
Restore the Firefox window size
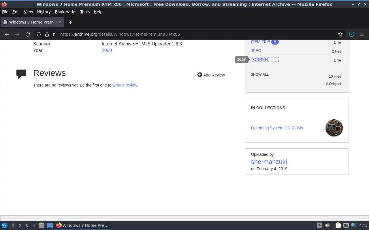(359, 4)
